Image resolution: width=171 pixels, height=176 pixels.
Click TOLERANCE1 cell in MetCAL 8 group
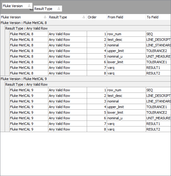[x=159, y=62]
